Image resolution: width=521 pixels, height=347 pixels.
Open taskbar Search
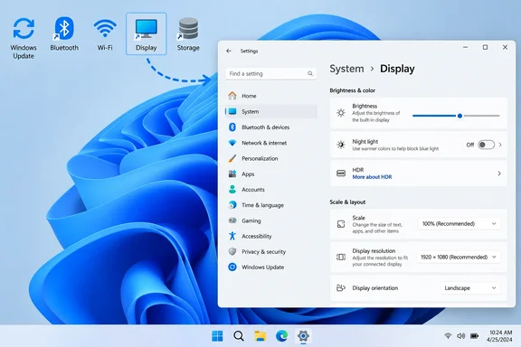239,336
